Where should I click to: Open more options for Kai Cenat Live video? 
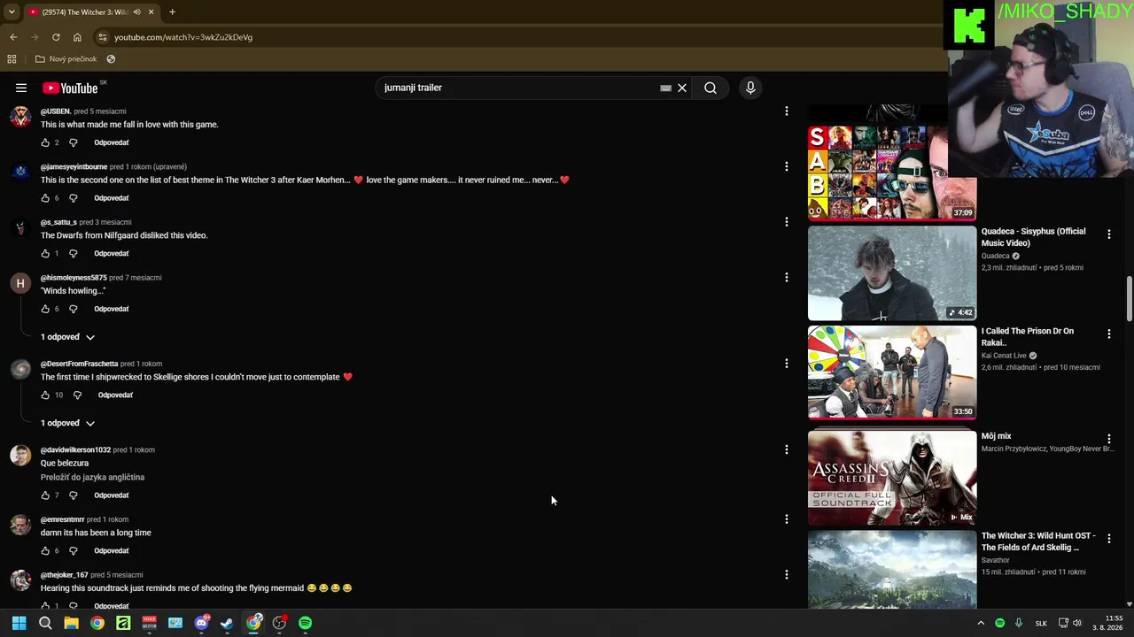[x=1108, y=334]
